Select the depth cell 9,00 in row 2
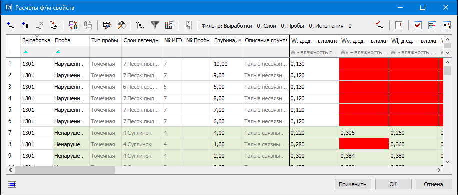Viewport: 458px width, 195px height. pyautogui.click(x=228, y=75)
